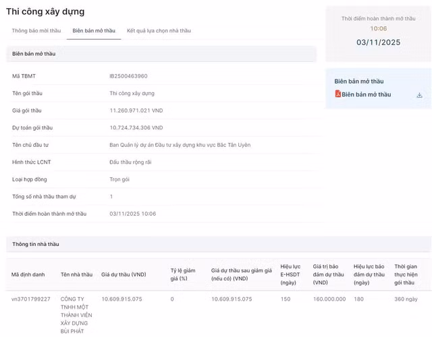Viewport: 432px width, 337px height.
Task: Click the download icon for Biên bản mở thầu
Action: click(419, 95)
